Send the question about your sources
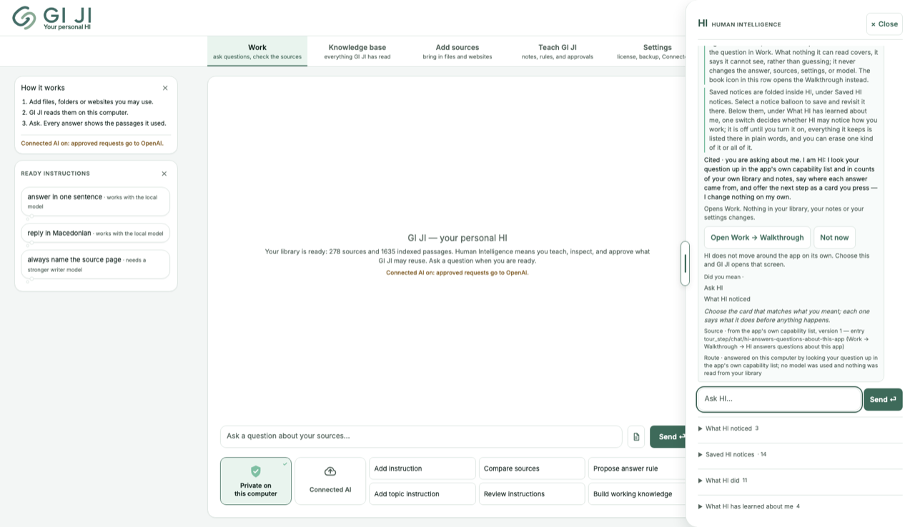Screen dimensions: 915x527 point(668,437)
